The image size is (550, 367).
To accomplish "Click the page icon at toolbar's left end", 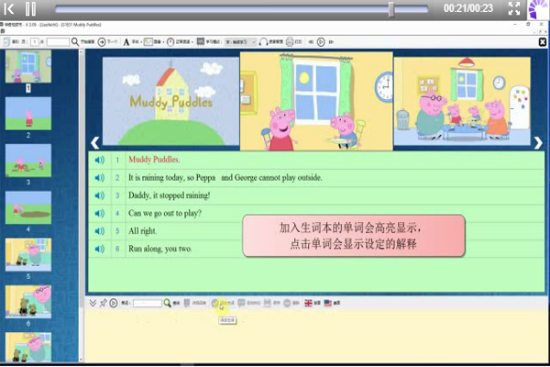I will [x=6, y=42].
